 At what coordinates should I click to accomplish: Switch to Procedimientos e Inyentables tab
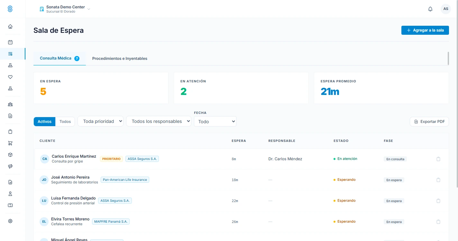click(x=120, y=59)
